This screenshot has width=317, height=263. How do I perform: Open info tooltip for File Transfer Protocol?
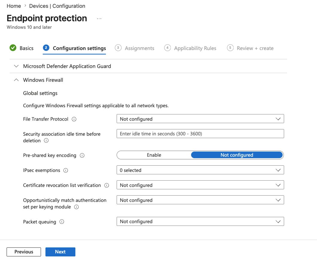[74, 119]
